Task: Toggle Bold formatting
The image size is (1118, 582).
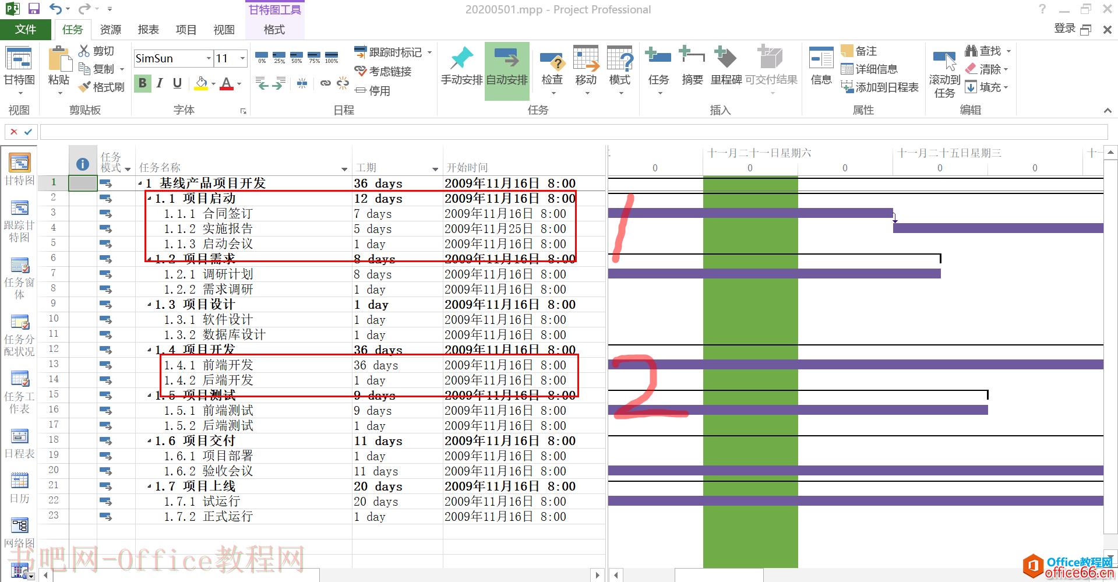Action: 142,83
